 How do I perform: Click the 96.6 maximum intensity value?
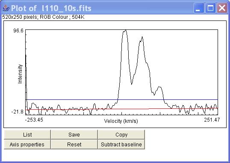(x=18, y=31)
